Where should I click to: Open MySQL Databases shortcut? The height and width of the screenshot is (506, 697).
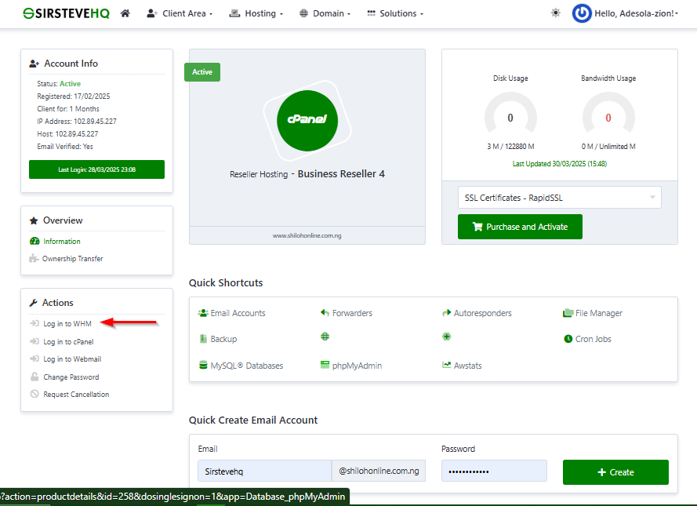tap(241, 366)
